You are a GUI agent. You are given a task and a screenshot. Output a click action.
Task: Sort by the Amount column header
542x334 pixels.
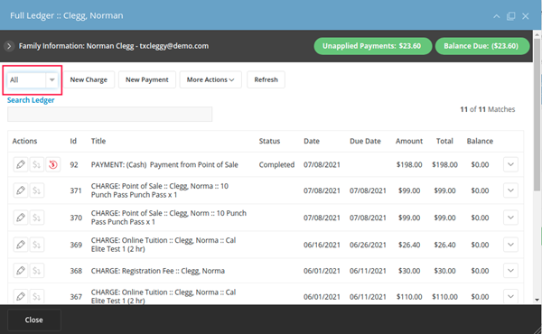click(x=409, y=141)
